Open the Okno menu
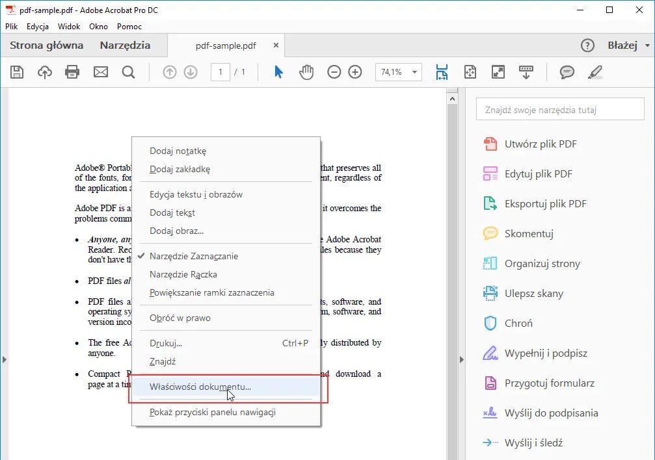The image size is (655, 460). pos(99,26)
